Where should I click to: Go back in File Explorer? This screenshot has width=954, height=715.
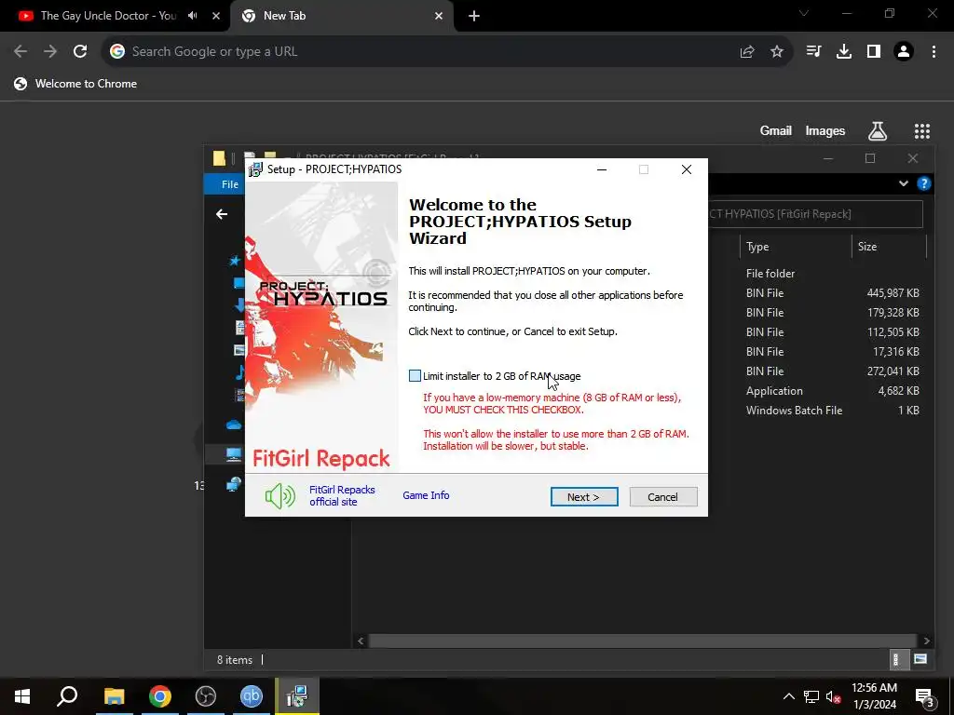click(x=222, y=214)
